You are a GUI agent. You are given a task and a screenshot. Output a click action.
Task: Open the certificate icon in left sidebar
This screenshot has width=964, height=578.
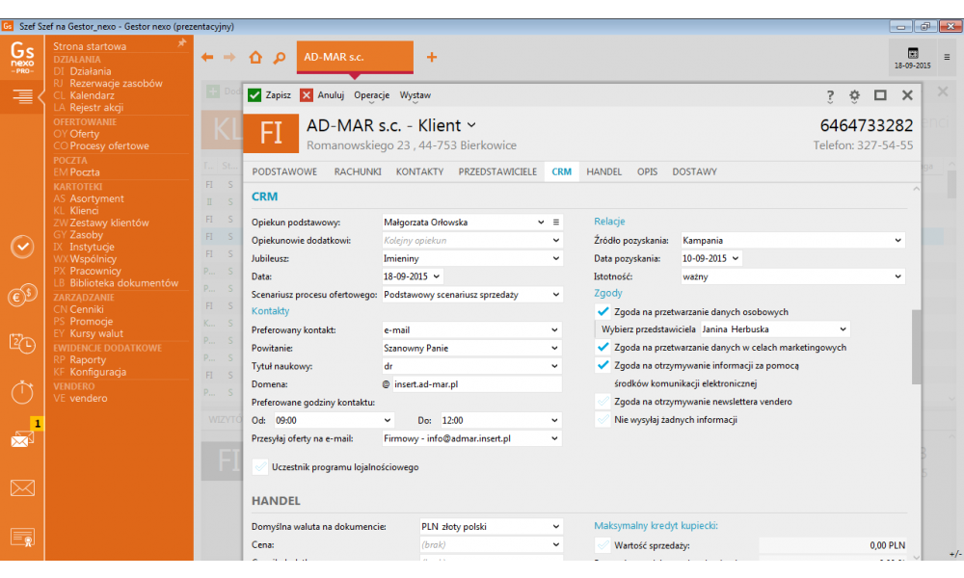coord(22,537)
